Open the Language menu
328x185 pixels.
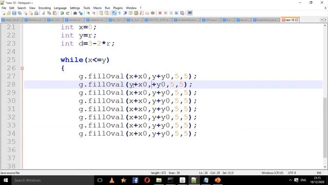(60, 8)
